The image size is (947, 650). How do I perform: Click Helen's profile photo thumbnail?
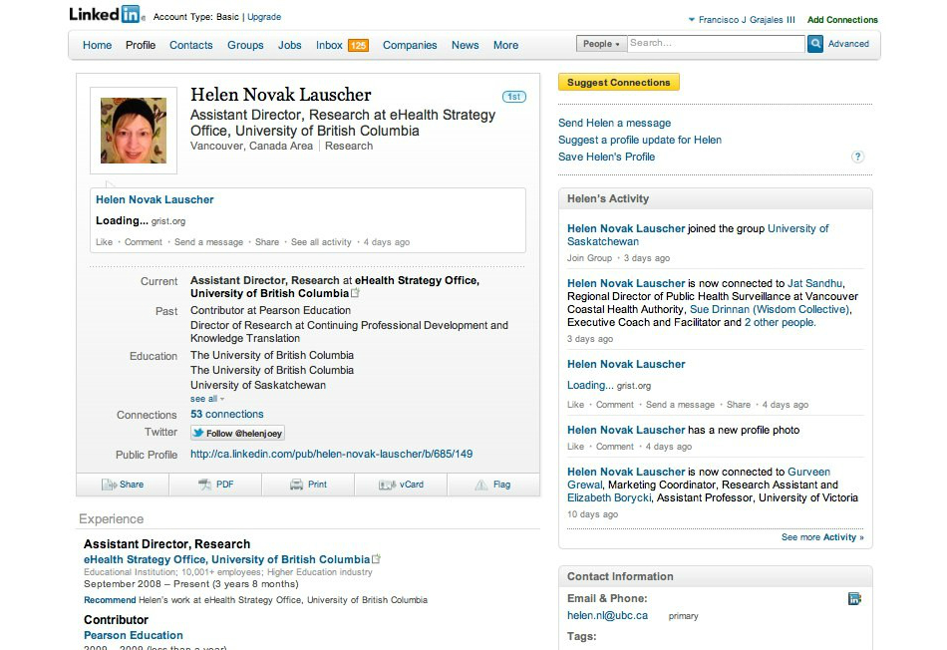(x=134, y=131)
